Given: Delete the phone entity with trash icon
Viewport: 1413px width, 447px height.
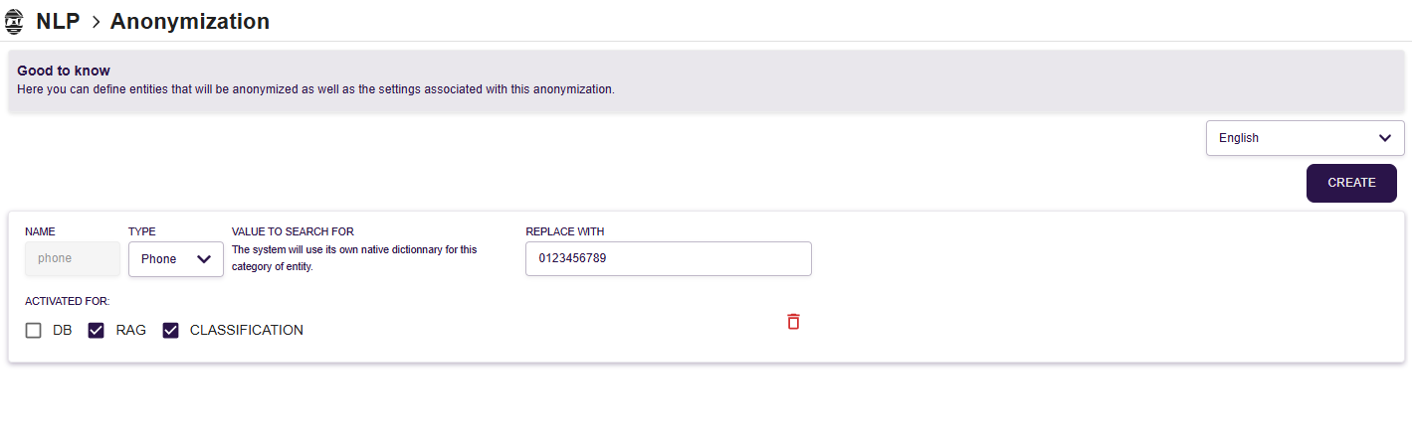Looking at the screenshot, I should coord(793,321).
